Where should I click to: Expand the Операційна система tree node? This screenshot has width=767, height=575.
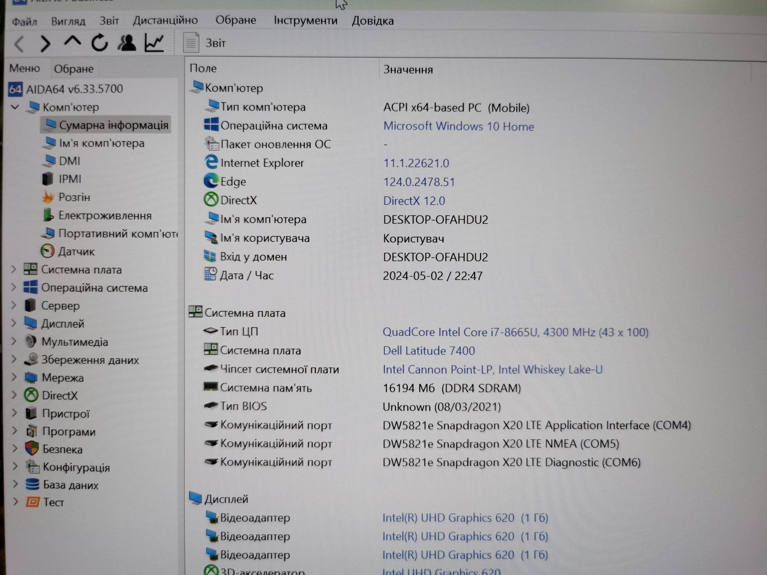click(x=13, y=287)
